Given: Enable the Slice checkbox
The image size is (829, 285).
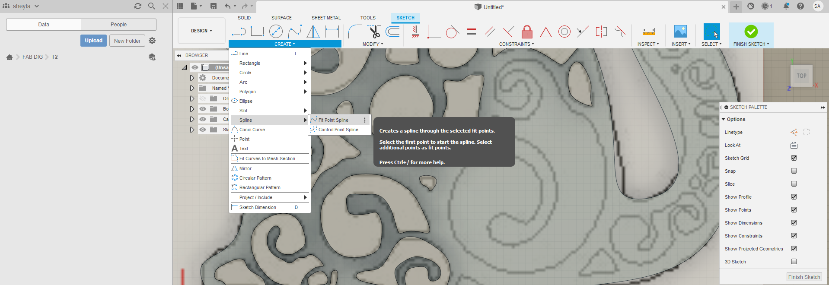Looking at the screenshot, I should pyautogui.click(x=794, y=184).
